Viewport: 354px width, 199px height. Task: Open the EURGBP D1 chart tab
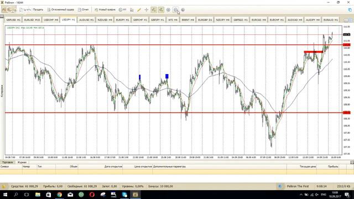click(x=205, y=20)
